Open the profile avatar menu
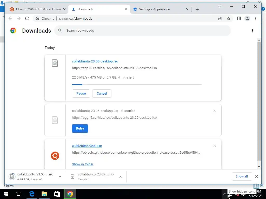Viewport: 266px width, 199px height. [247, 18]
